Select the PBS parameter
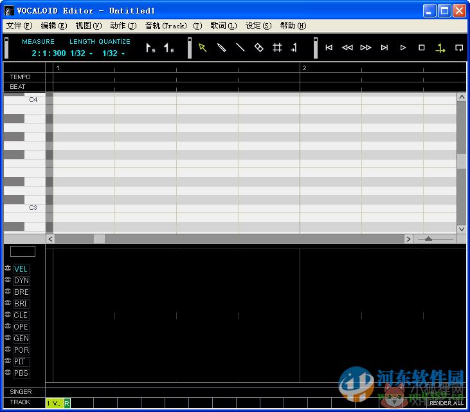Screen dimensions: 470x412 [22, 373]
